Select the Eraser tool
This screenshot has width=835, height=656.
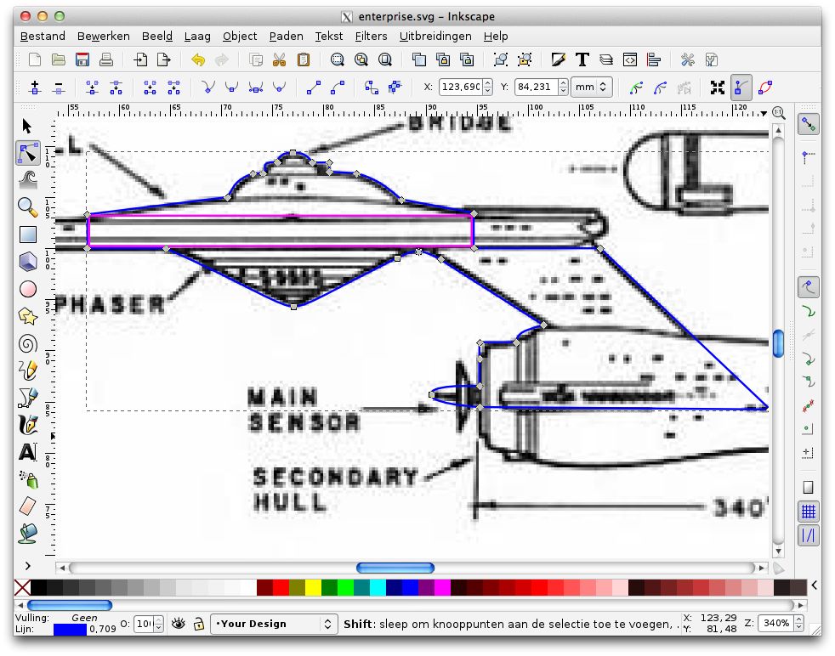tap(28, 506)
